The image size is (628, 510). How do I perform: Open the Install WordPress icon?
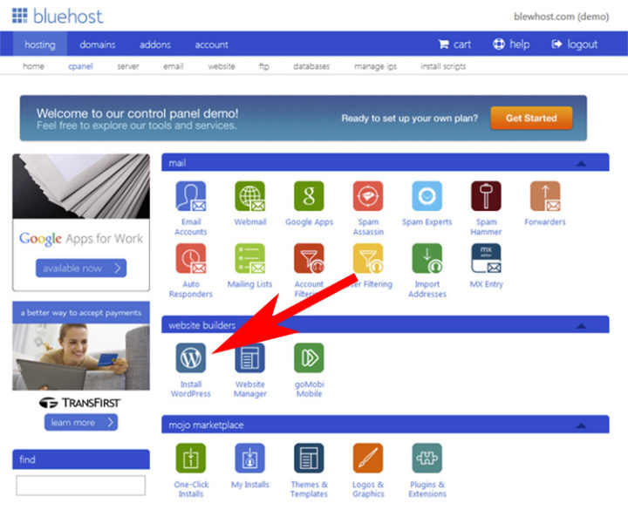tap(190, 358)
